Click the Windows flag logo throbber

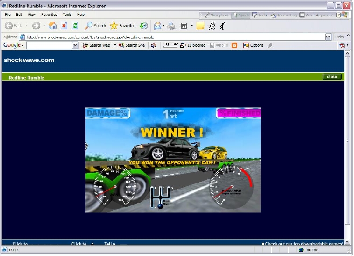[x=346, y=15]
